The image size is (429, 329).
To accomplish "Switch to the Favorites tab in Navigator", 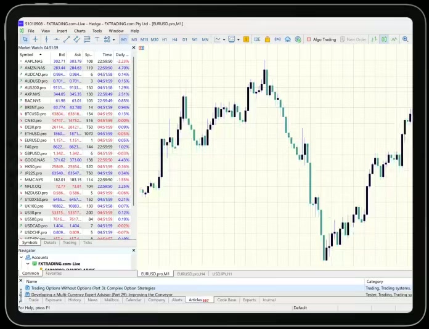I will click(x=54, y=273).
